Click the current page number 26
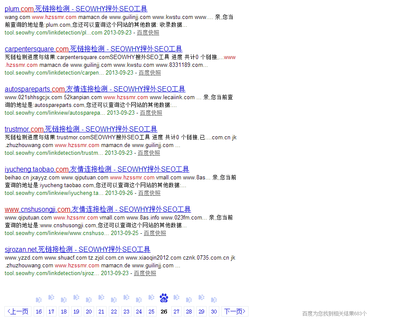 click(x=164, y=312)
